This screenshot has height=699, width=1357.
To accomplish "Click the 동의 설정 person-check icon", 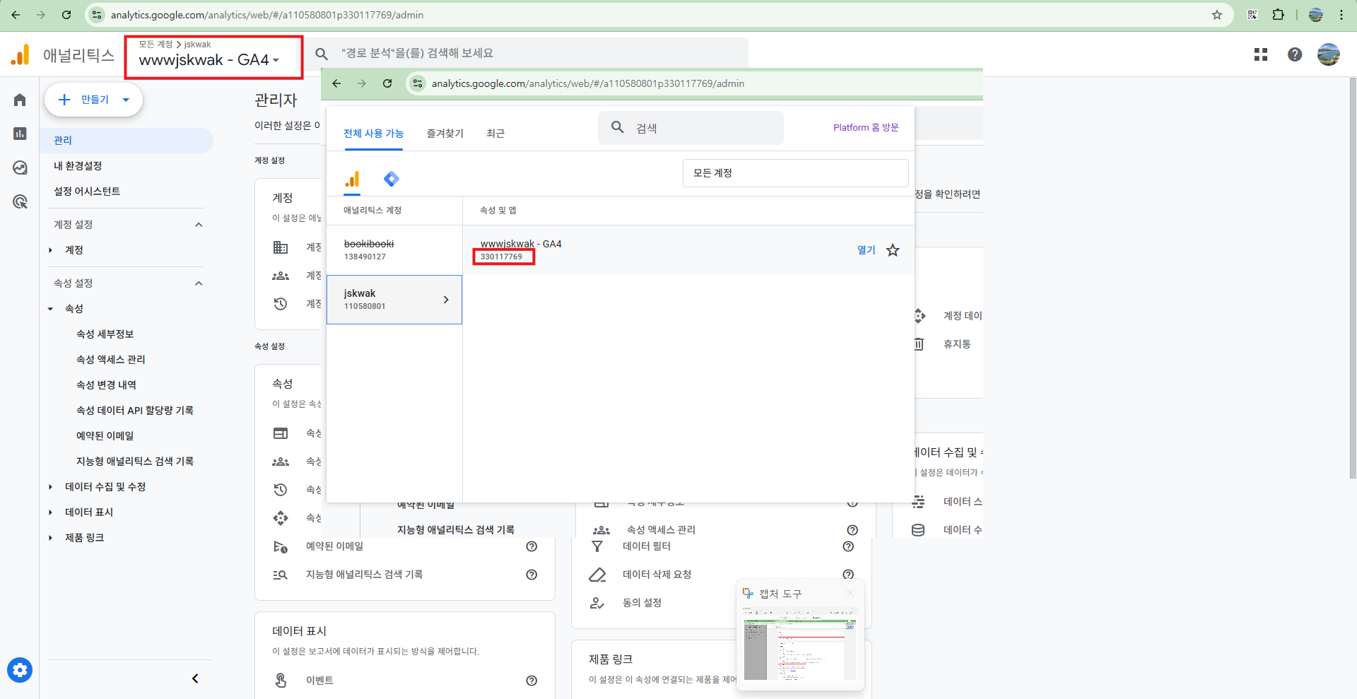I will point(597,603).
